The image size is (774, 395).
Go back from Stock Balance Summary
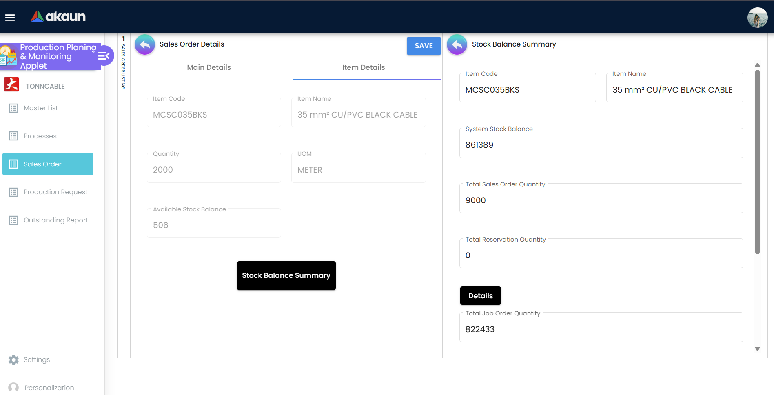coord(457,44)
